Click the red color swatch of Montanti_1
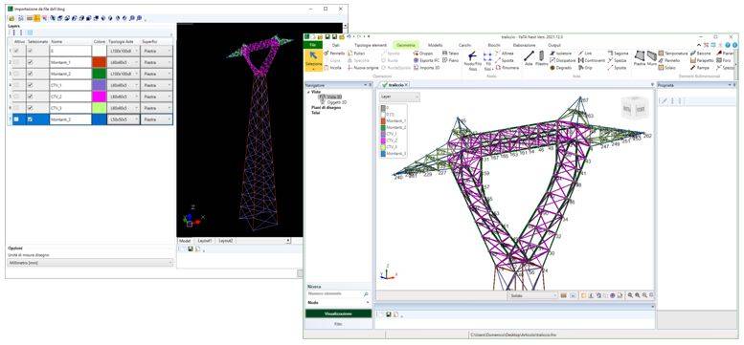Image resolution: width=744 pixels, height=345 pixels. 100,62
